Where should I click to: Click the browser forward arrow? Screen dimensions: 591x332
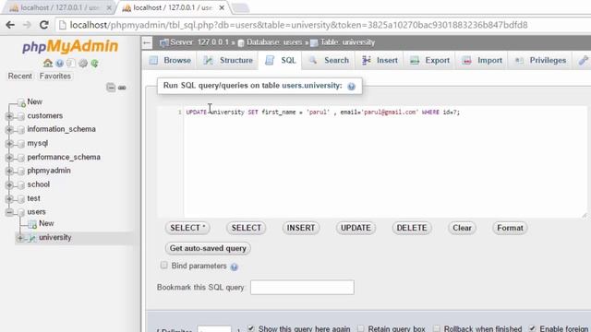click(x=27, y=25)
